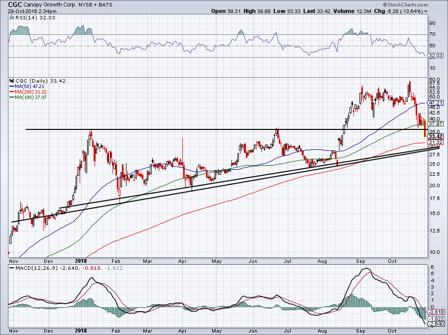Image resolution: width=448 pixels, height=335 pixels.
Task: Click the MA(200) 31.32 legend text
Action: [31, 92]
